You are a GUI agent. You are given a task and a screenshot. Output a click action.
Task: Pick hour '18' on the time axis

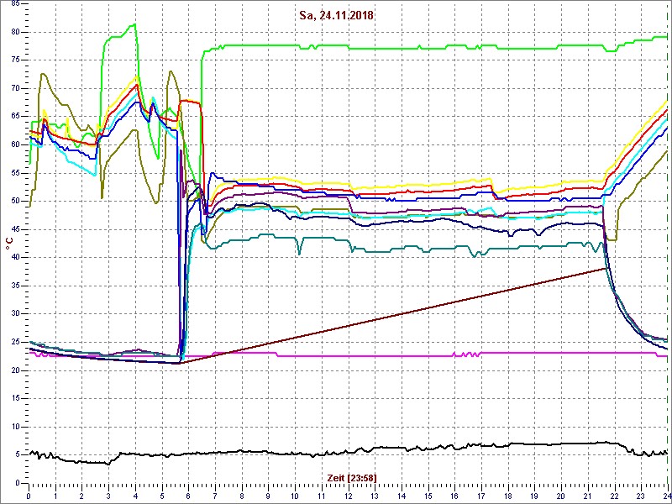[x=508, y=496]
